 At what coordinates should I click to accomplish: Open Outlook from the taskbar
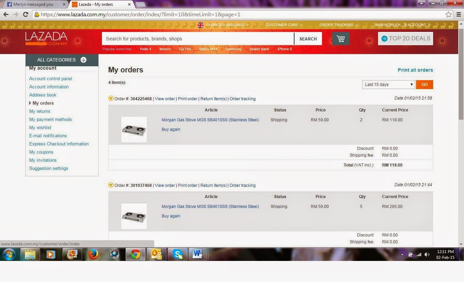(156, 254)
